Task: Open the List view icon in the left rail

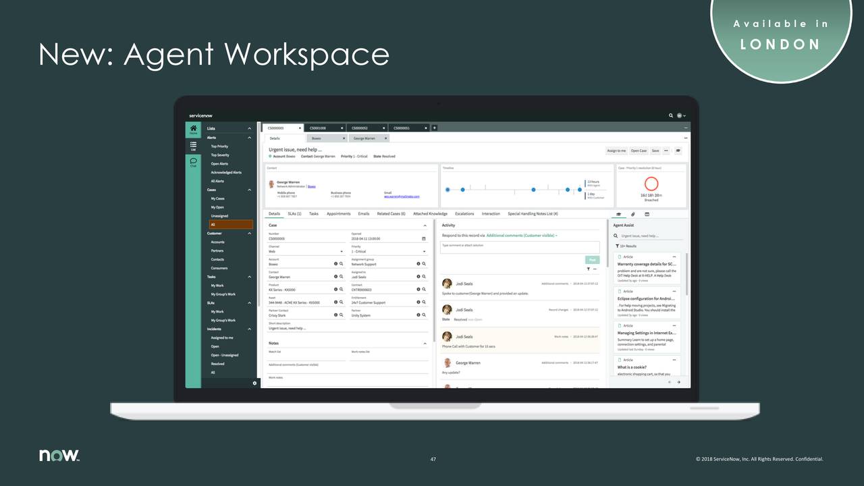Action: (x=192, y=145)
